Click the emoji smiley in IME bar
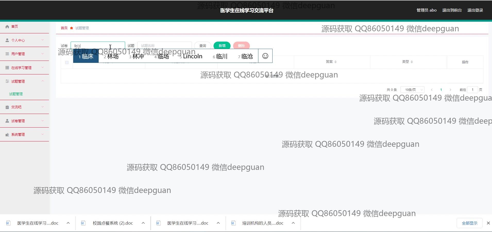This screenshot has height=232, width=492. point(265,56)
